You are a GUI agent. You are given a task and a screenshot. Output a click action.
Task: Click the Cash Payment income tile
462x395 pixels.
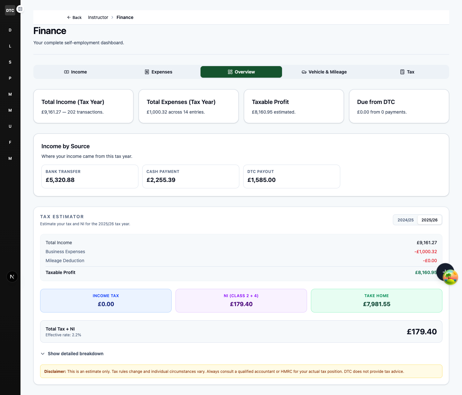(191, 176)
